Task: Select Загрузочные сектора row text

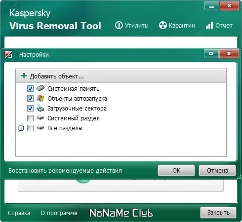Action: pyautogui.click(x=77, y=109)
